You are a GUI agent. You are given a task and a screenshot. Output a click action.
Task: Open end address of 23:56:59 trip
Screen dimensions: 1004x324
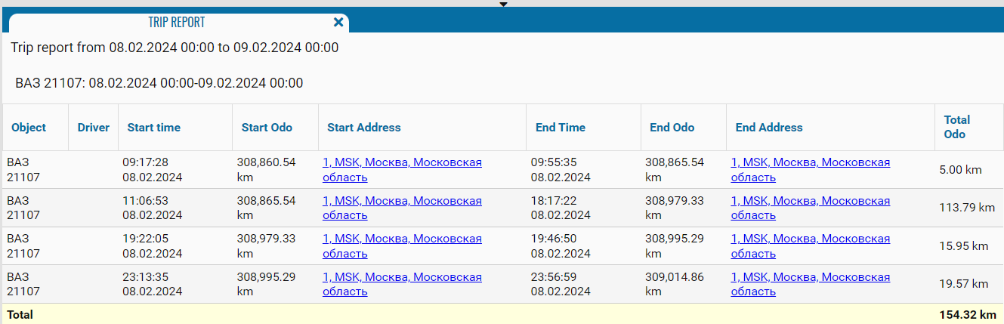tap(810, 277)
